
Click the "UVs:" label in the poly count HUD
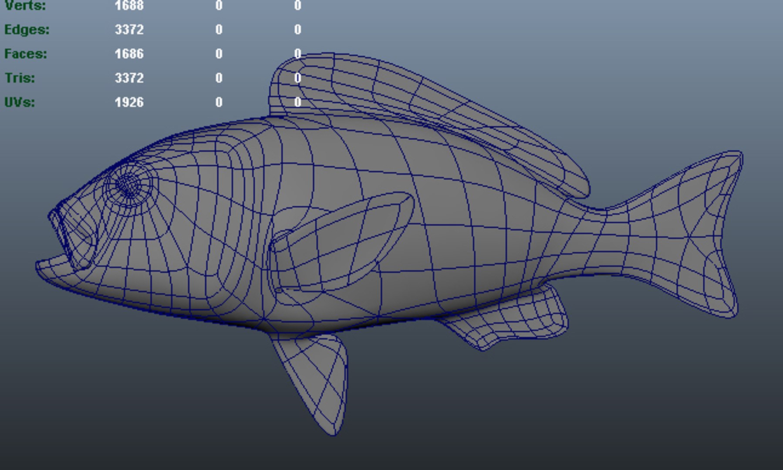tap(20, 102)
